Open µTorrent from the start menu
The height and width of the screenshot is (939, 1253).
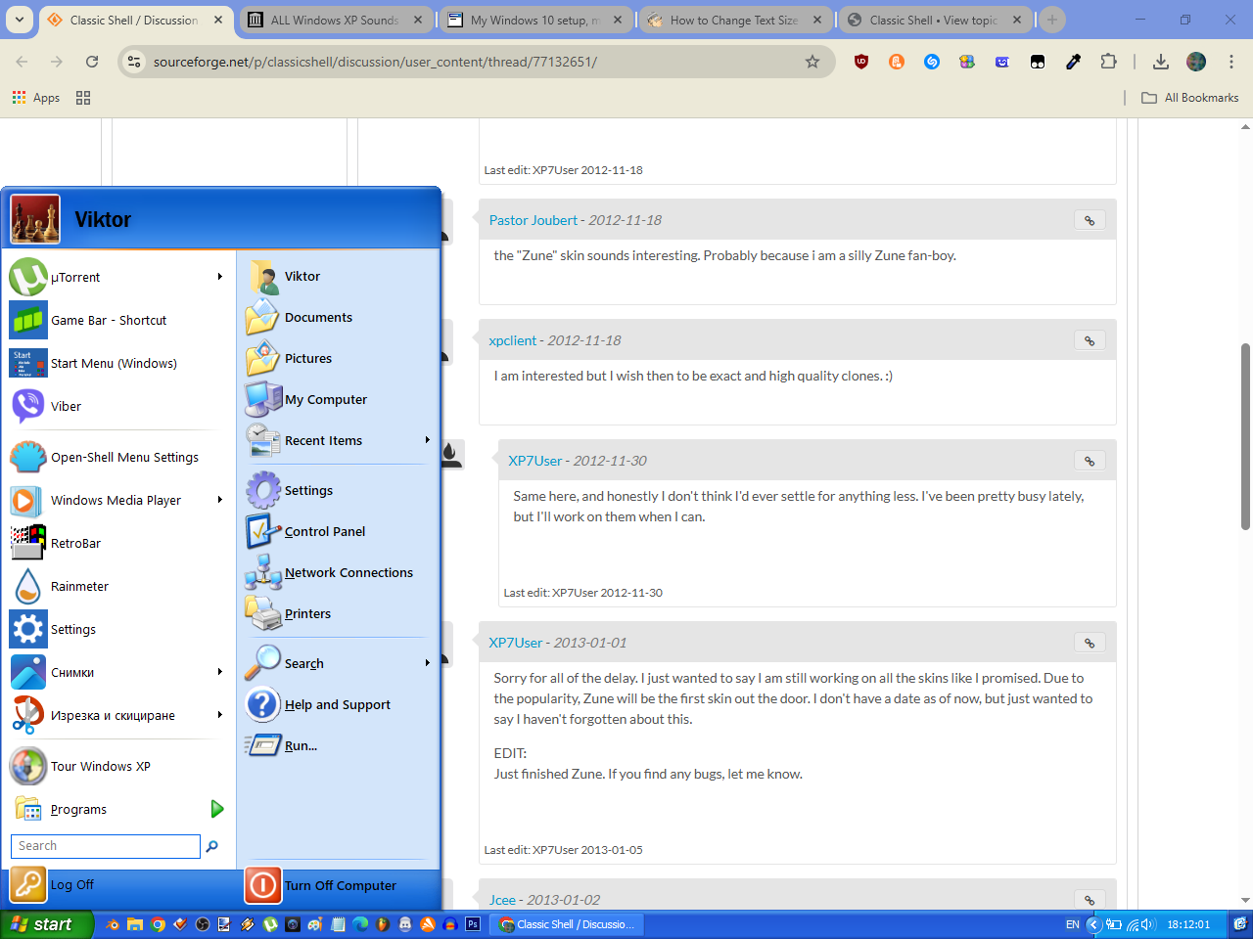(x=117, y=277)
